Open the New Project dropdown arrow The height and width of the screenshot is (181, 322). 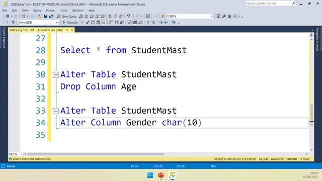(x=28, y=16)
